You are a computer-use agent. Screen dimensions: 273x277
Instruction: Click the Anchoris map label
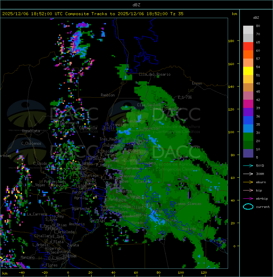[77, 224]
